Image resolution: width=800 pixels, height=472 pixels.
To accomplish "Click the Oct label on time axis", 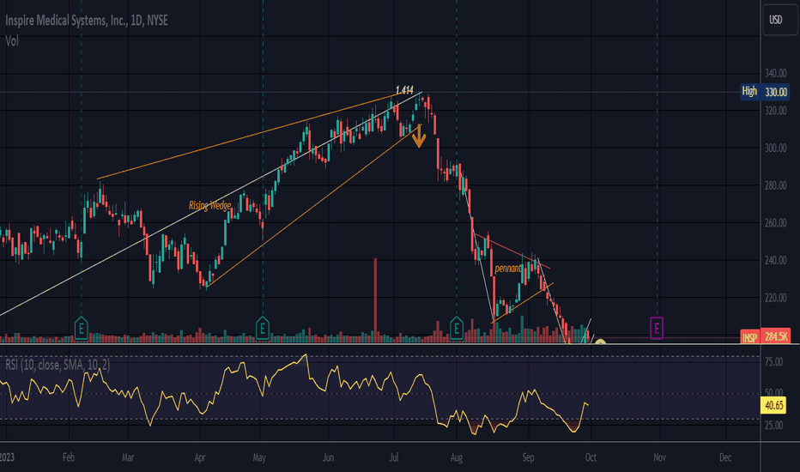I will (591, 457).
